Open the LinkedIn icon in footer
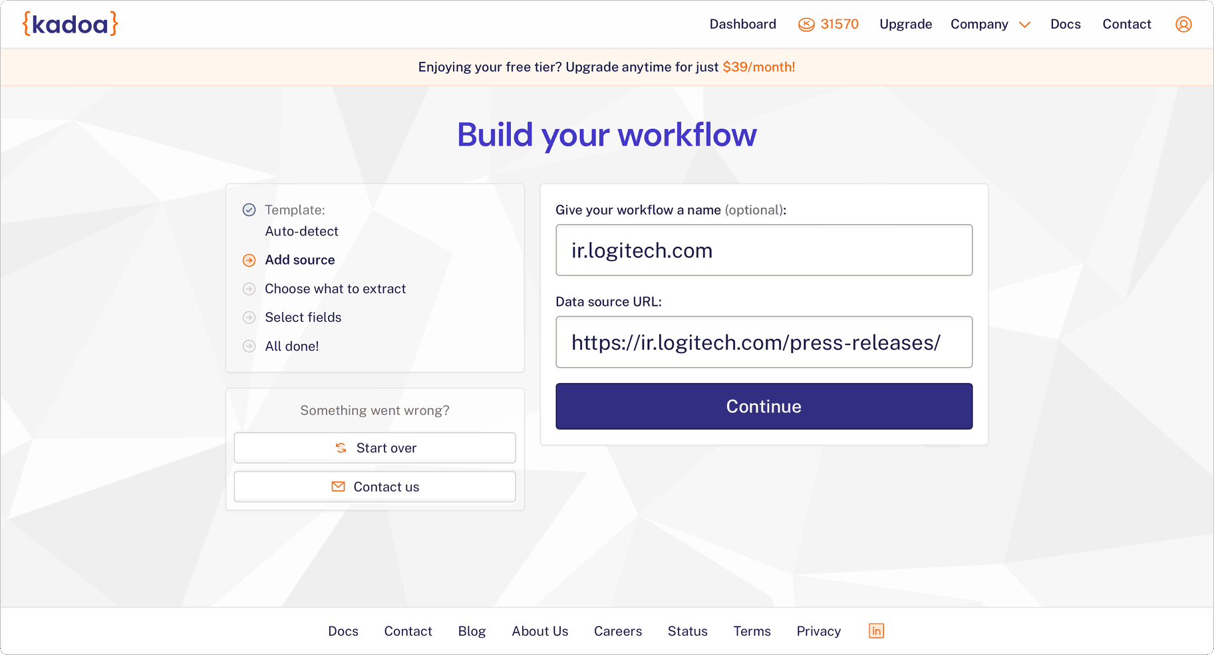Viewport: 1214px width, 655px height. click(x=876, y=631)
